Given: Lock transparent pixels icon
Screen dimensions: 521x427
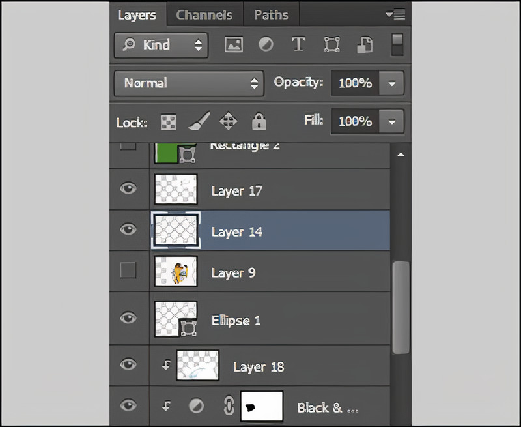Looking at the screenshot, I should [169, 122].
